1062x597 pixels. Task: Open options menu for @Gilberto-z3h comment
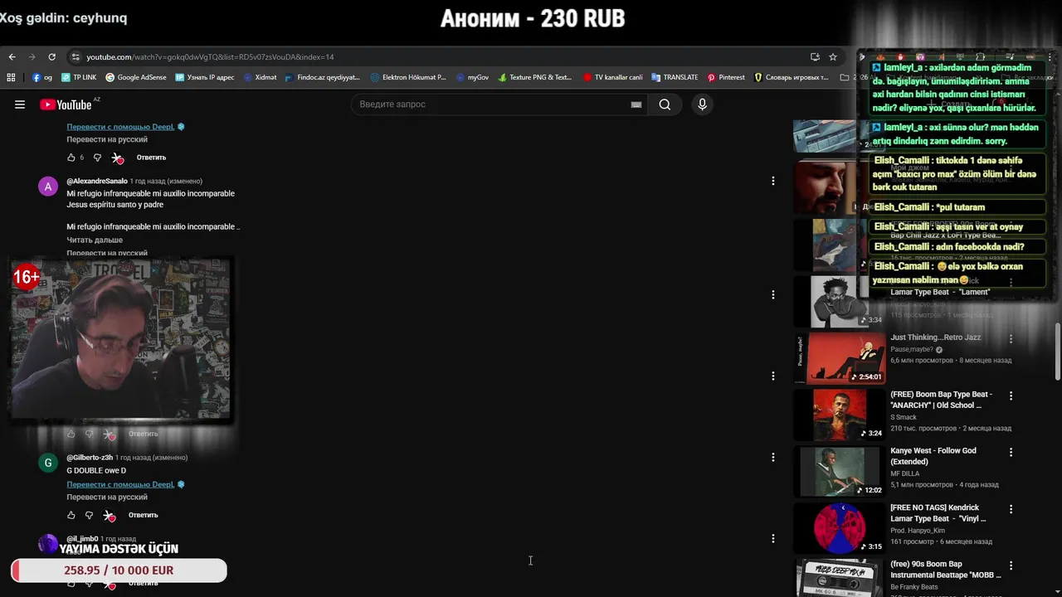tap(773, 457)
